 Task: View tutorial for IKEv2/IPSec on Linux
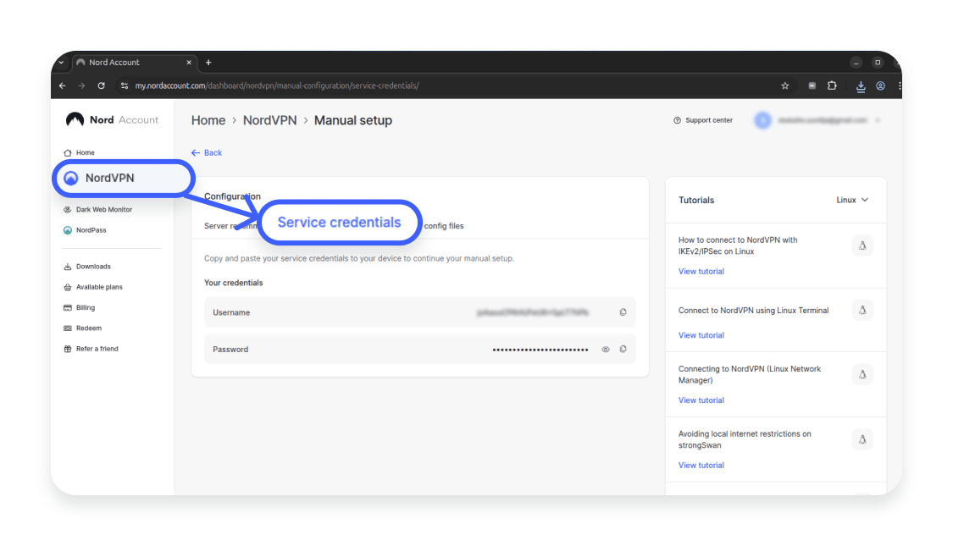(701, 271)
